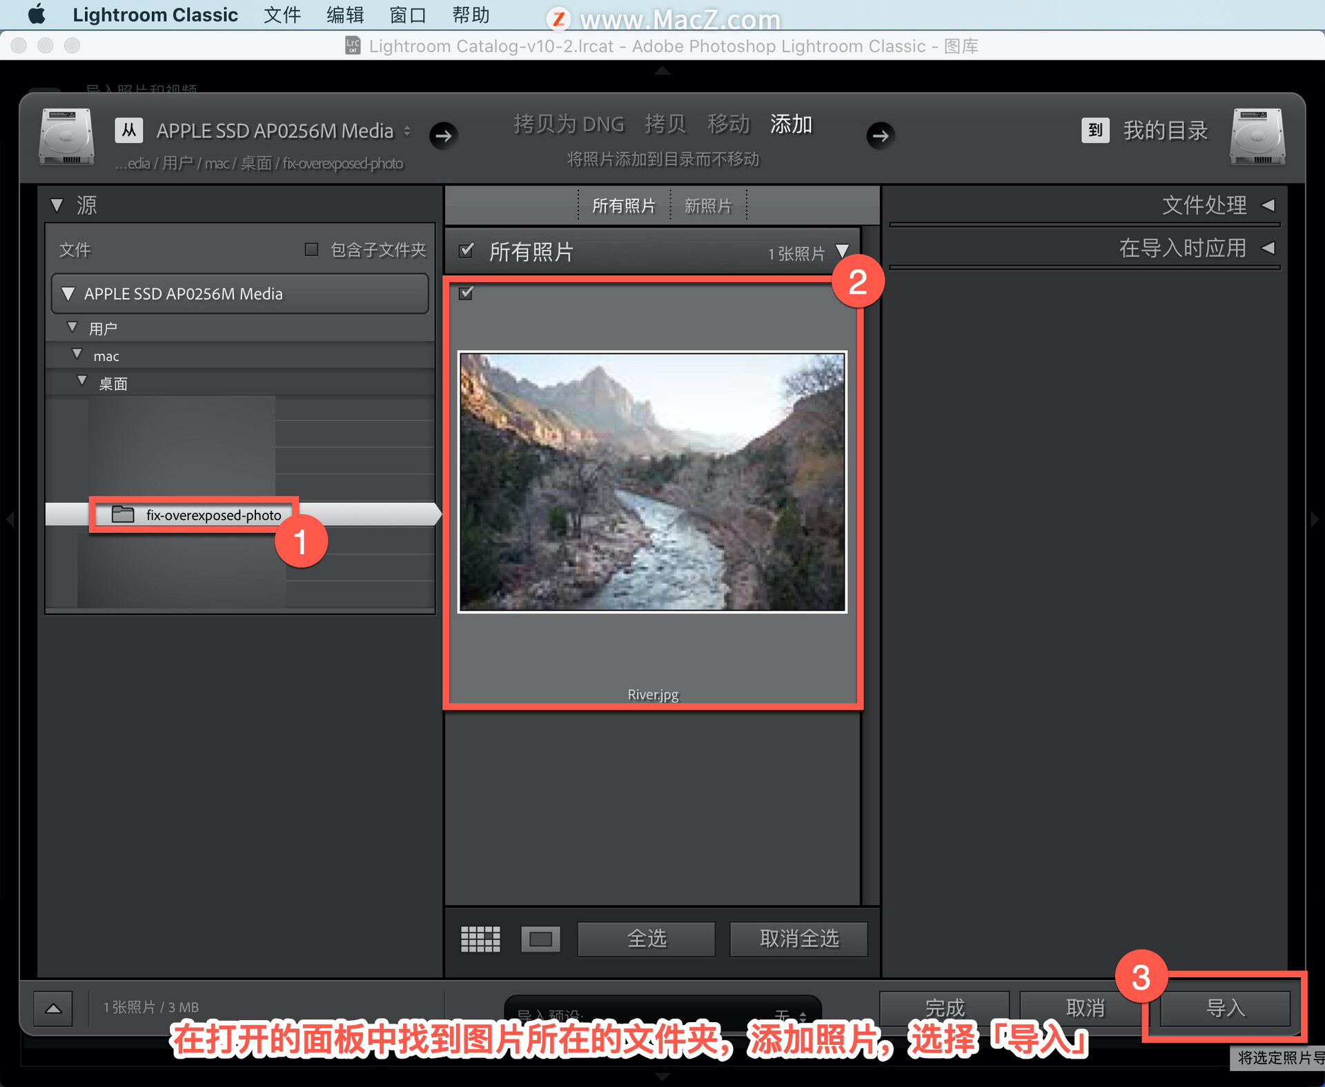
Task: Click the 全选 button
Action: point(647,939)
